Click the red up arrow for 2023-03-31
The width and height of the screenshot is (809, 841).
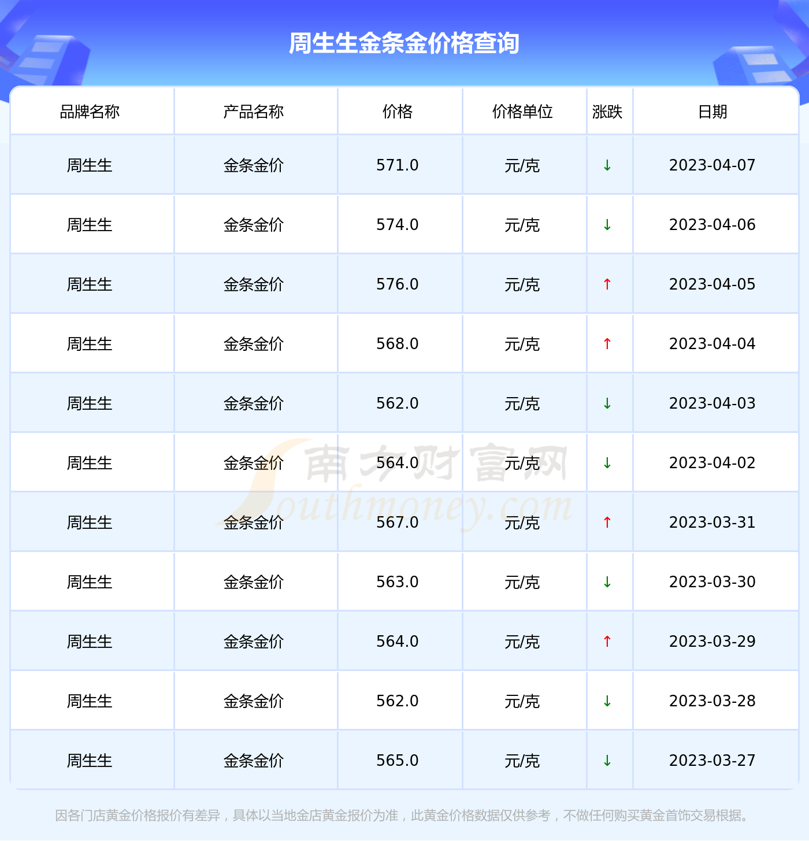click(607, 523)
